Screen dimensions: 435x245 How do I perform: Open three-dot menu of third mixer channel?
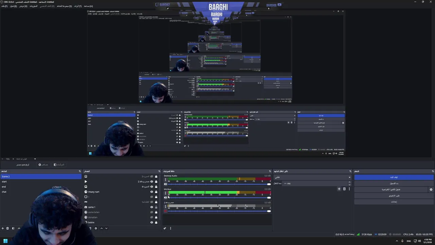[166, 207]
